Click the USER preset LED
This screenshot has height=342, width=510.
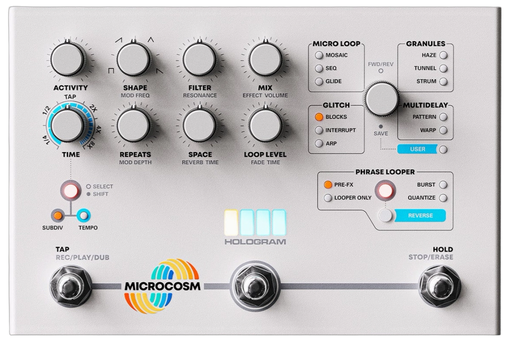(443, 150)
